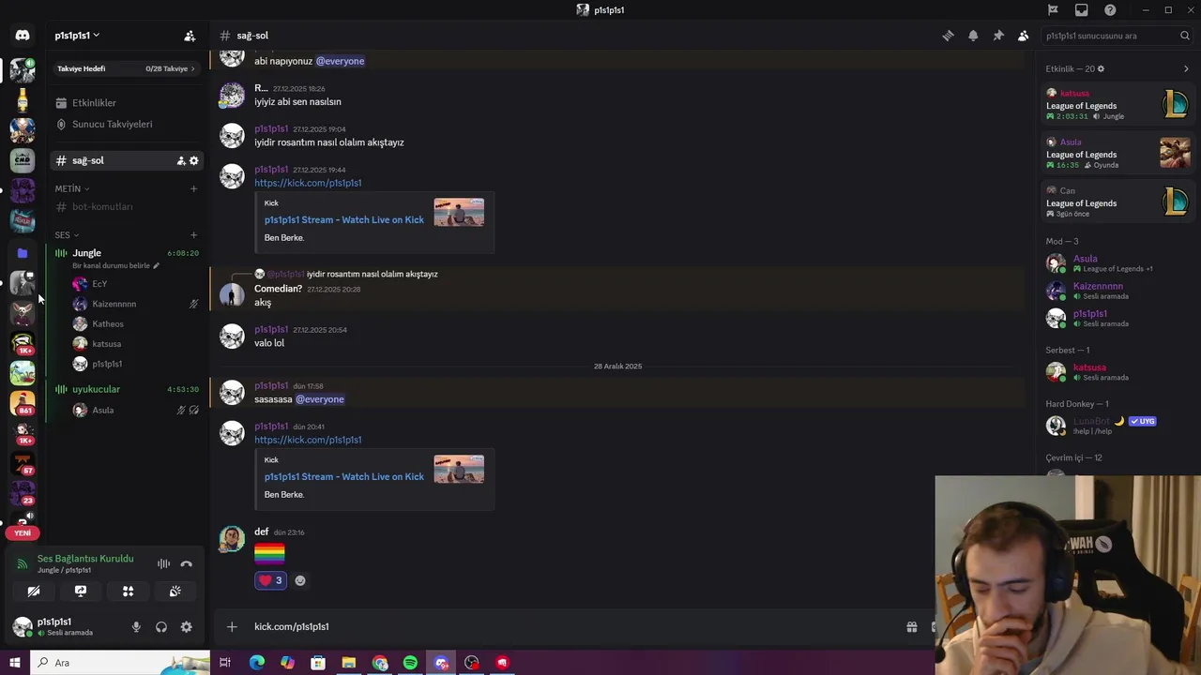Join the Jungle voice channel
Image resolution: width=1201 pixels, height=675 pixels.
pyautogui.click(x=86, y=253)
